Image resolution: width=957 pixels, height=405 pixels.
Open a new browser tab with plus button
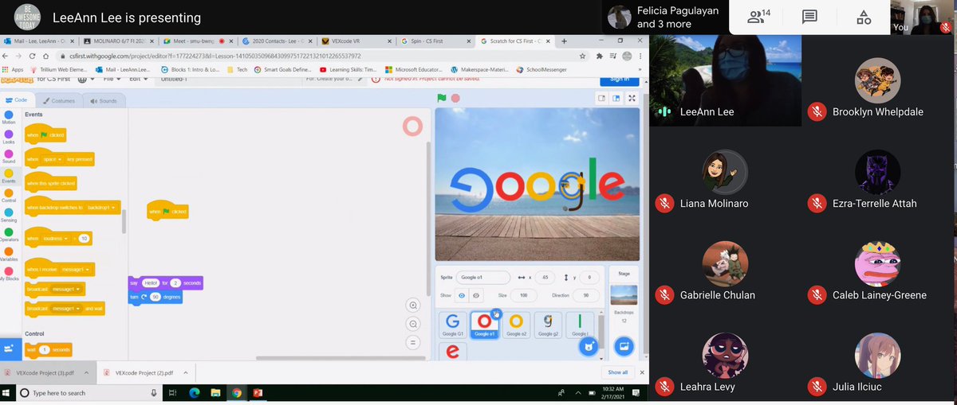pos(564,41)
